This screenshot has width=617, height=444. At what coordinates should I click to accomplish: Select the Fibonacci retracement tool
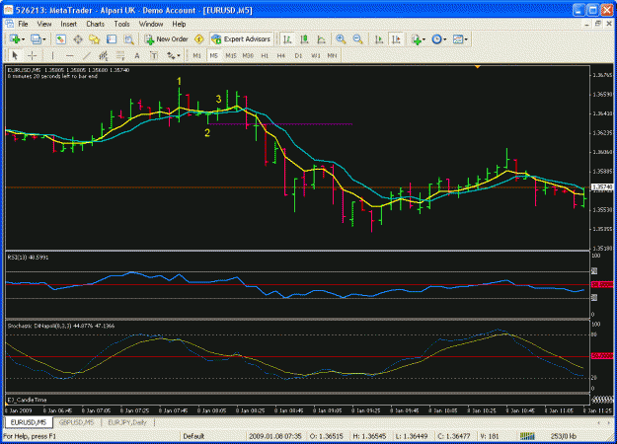pyautogui.click(x=120, y=55)
